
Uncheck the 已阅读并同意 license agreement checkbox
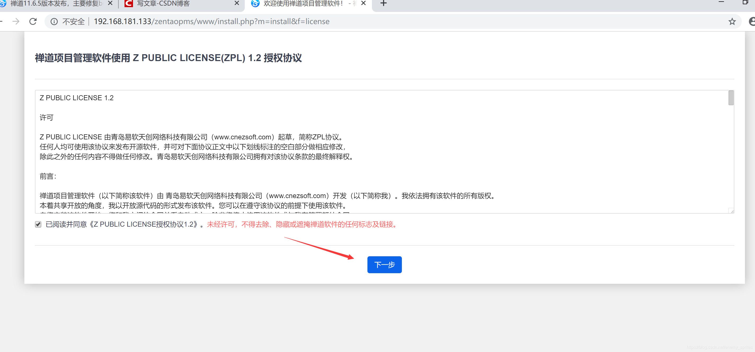[38, 225]
